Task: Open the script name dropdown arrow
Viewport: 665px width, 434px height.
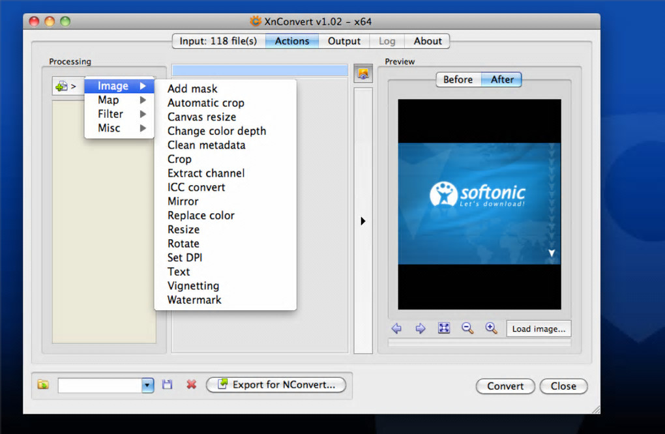Action: tap(147, 385)
